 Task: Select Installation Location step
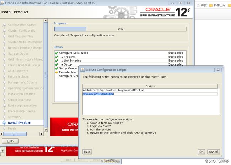(x=22, y=94)
